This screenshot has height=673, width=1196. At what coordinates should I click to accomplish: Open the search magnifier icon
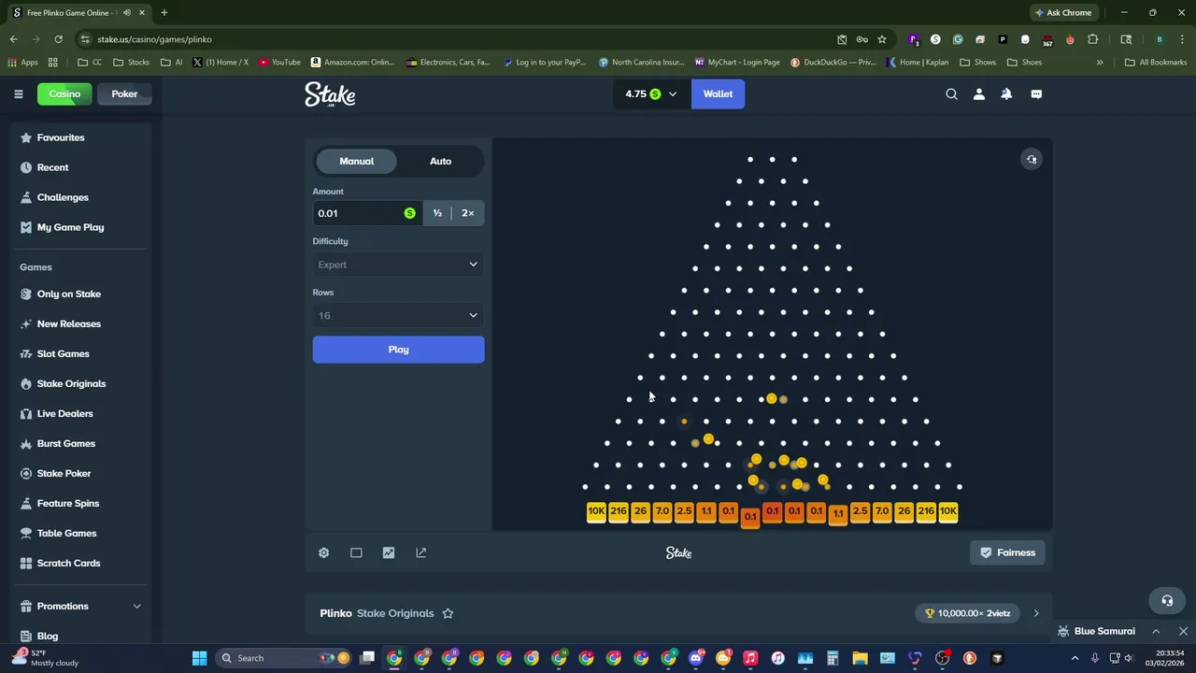[951, 93]
